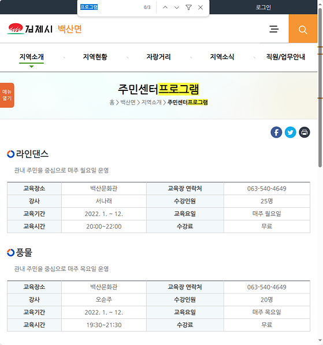The height and width of the screenshot is (345, 323).
Task: Click the 20명 cell
Action: click(x=267, y=300)
